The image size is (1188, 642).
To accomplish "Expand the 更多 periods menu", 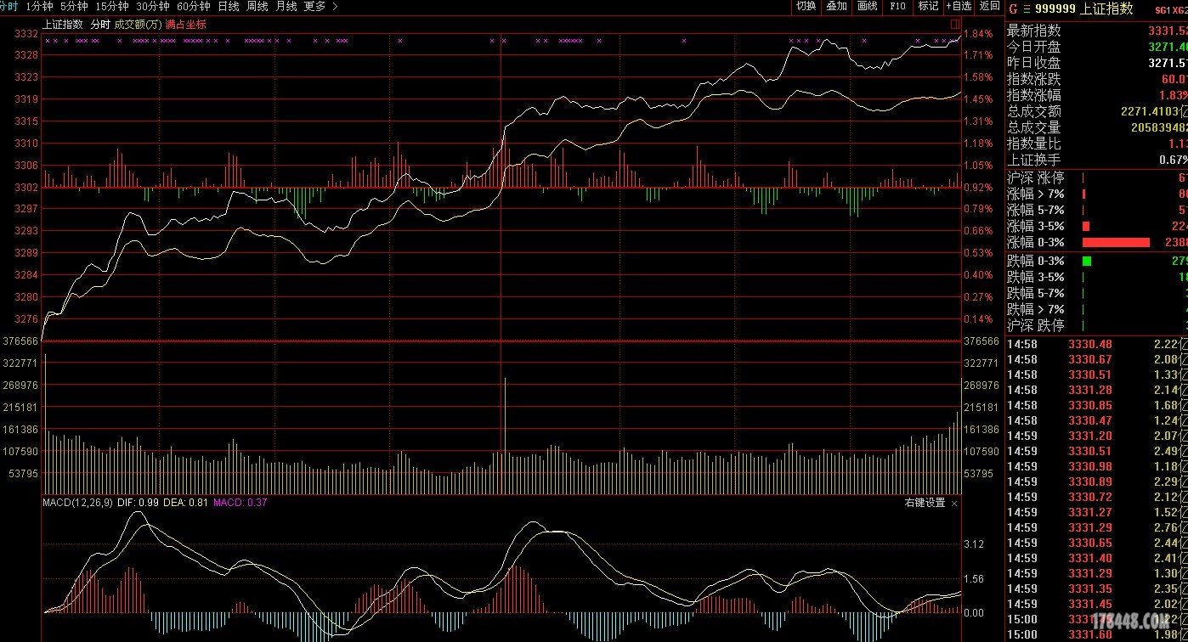I will coord(320,6).
